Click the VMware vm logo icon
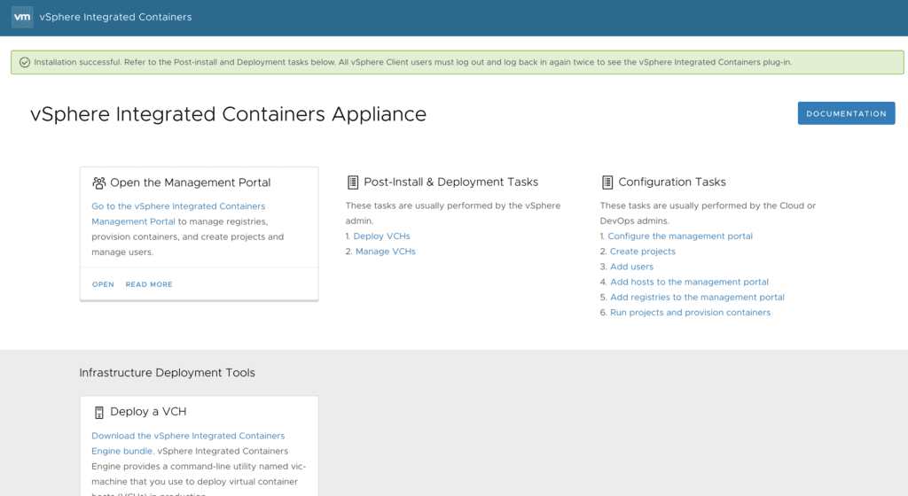 pyautogui.click(x=22, y=17)
